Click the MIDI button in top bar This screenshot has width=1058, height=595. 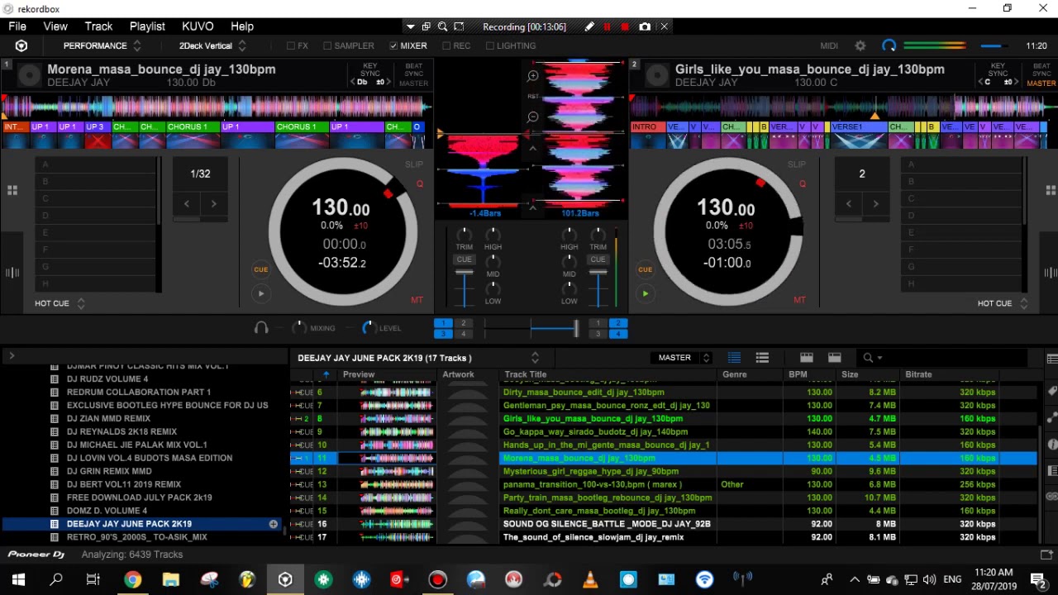pos(829,46)
